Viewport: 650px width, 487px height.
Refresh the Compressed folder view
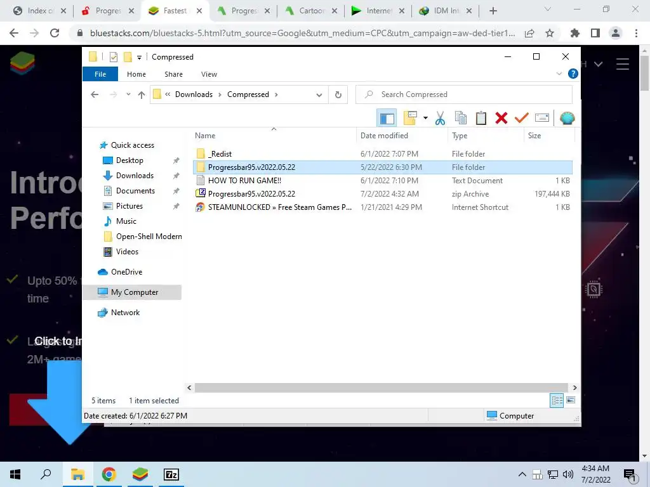click(x=338, y=95)
